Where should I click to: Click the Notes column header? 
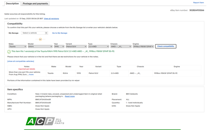click(x=27, y=67)
